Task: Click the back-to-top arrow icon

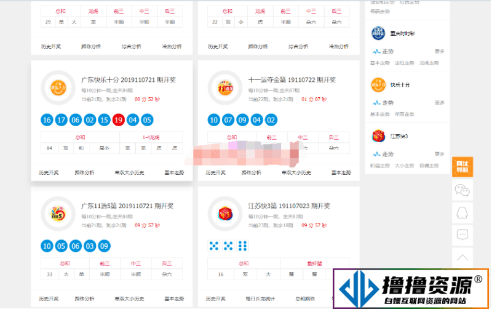Action: click(462, 257)
